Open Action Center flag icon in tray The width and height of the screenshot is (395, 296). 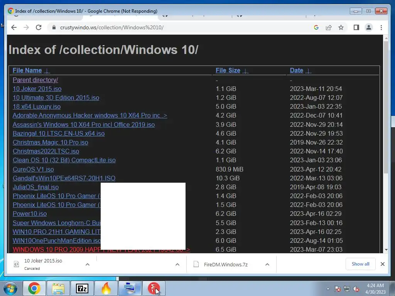[337, 289]
